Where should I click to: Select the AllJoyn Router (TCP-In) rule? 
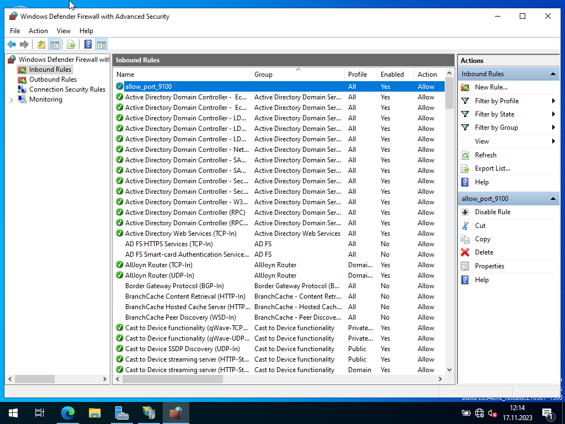tap(280, 264)
